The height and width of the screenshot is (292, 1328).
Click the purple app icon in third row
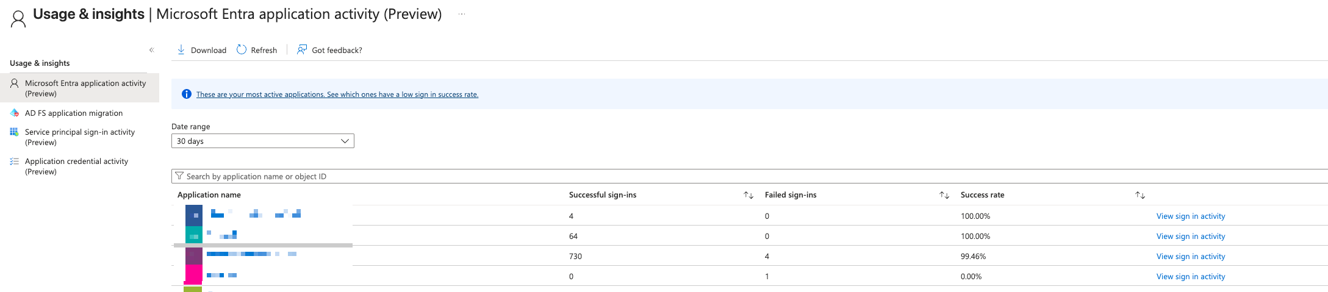point(194,255)
